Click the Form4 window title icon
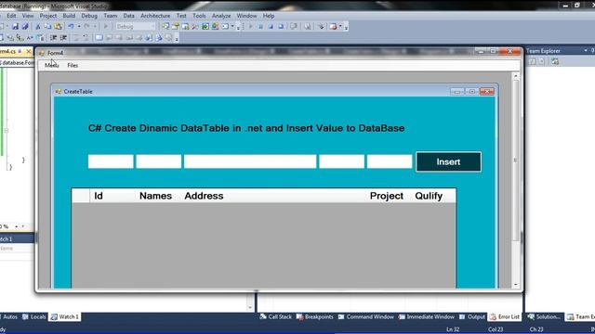The image size is (595, 334). pyautogui.click(x=42, y=53)
